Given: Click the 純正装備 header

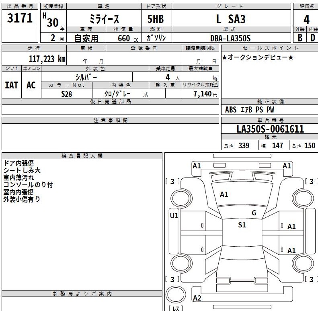Looking at the screenshot, I should click(x=270, y=102).
